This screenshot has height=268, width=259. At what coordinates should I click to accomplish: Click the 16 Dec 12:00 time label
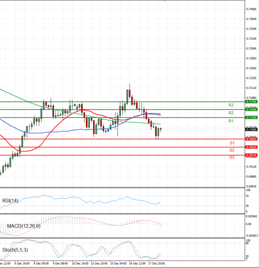138,263
